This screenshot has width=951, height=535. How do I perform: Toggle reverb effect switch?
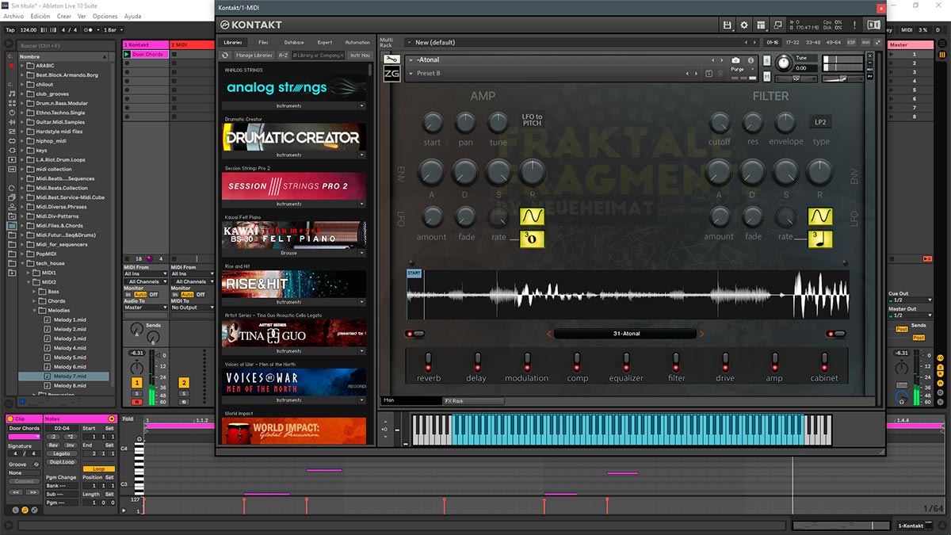tap(429, 362)
